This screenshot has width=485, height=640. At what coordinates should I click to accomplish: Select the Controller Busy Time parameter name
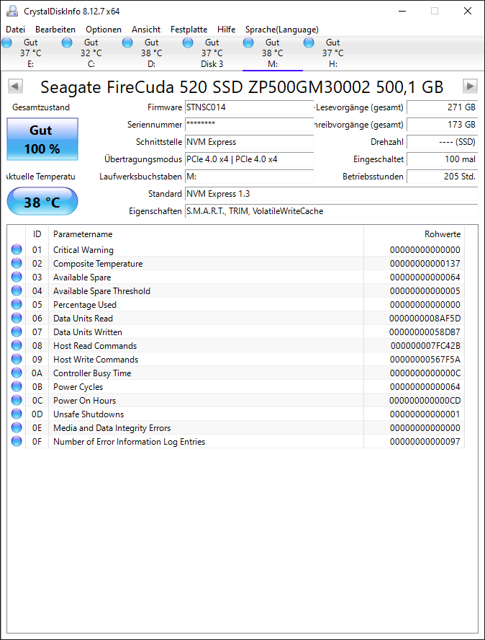[92, 373]
